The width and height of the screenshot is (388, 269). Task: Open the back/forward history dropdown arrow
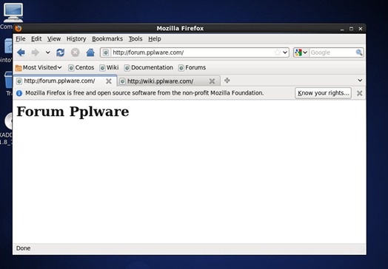pyautogui.click(x=47, y=52)
